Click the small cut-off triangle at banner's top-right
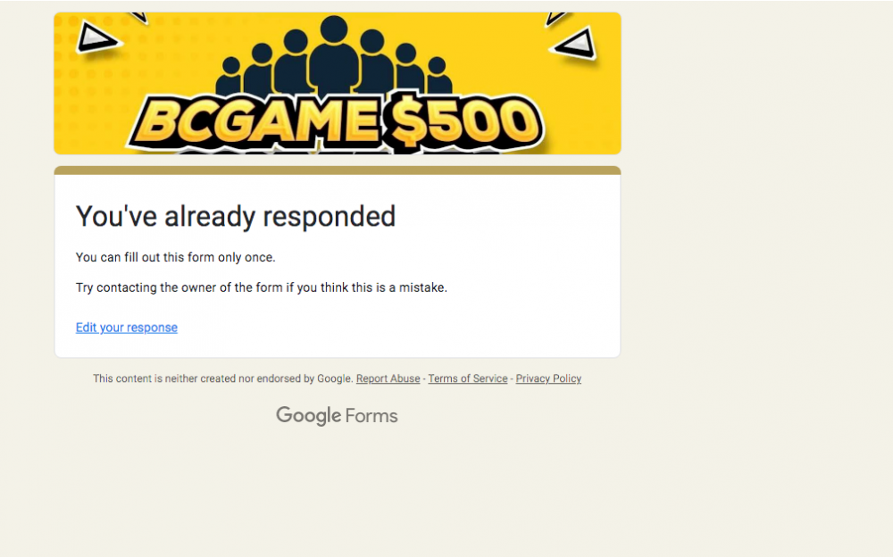Image resolution: width=893 pixels, height=557 pixels. click(556, 18)
